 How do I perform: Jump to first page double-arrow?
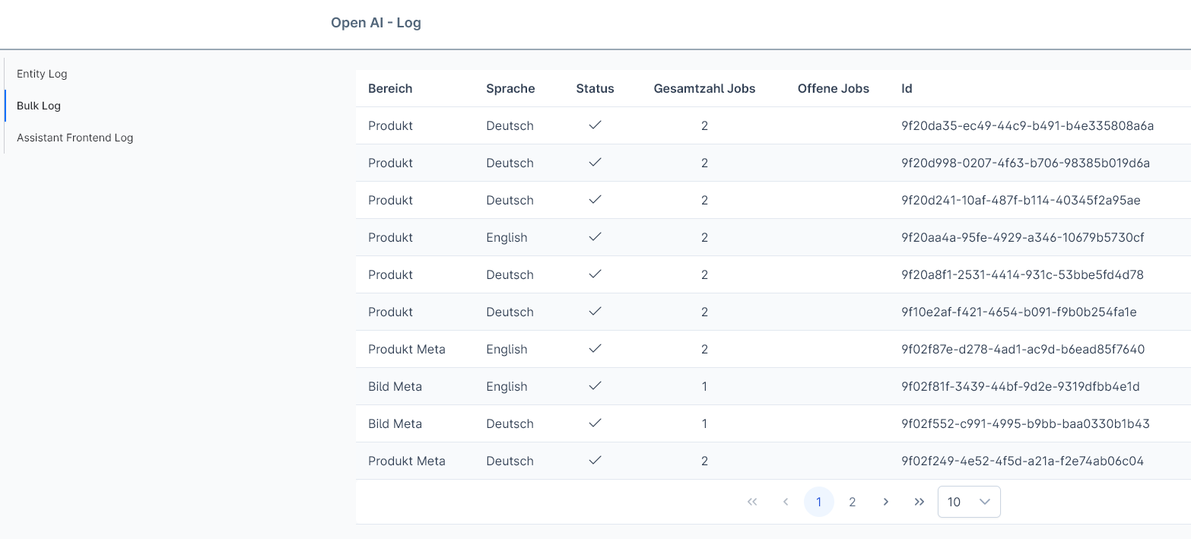tap(752, 502)
